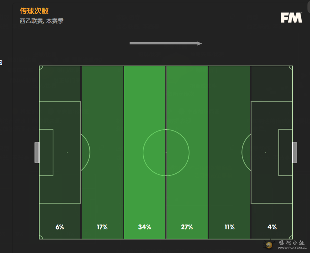Click the right six-yard box
The width and height of the screenshot is (310, 253).
pos(285,153)
